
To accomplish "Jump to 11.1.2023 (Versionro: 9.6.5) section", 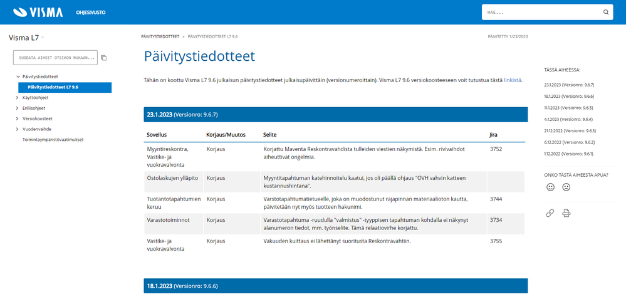I will click(570, 108).
